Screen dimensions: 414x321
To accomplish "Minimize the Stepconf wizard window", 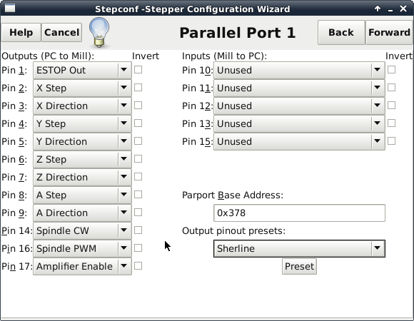I will tap(390, 9).
